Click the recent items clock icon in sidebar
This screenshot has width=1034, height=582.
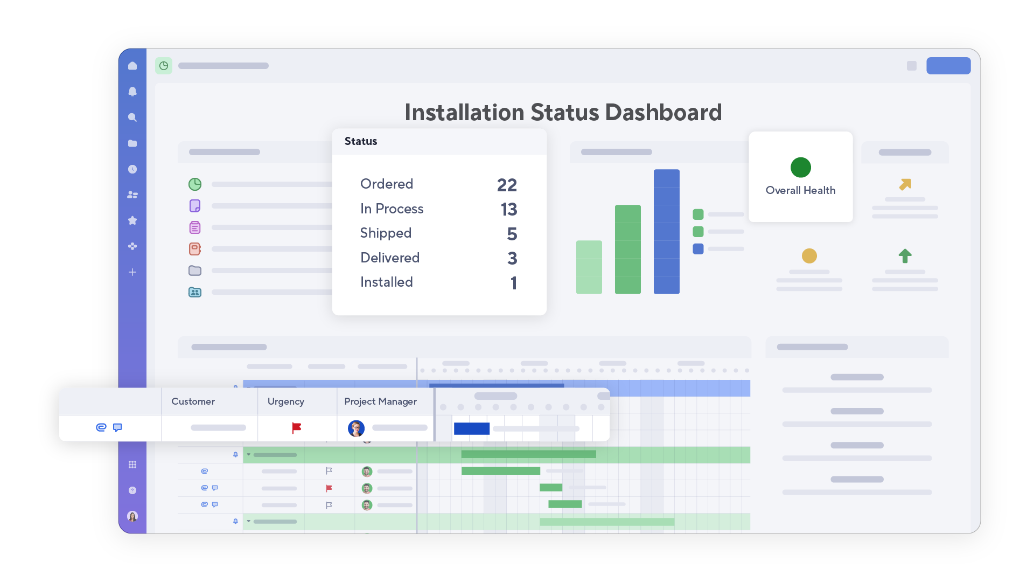132,169
